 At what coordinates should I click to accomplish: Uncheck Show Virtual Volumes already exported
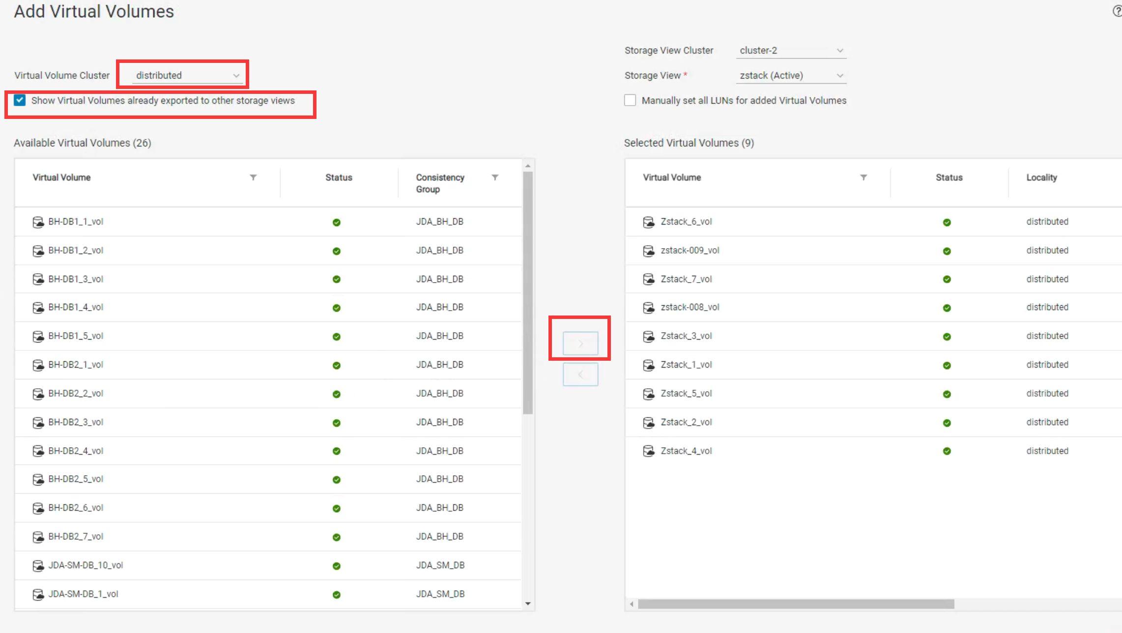click(20, 100)
